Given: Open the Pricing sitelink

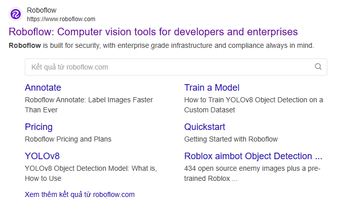Looking at the screenshot, I should 38,127.
